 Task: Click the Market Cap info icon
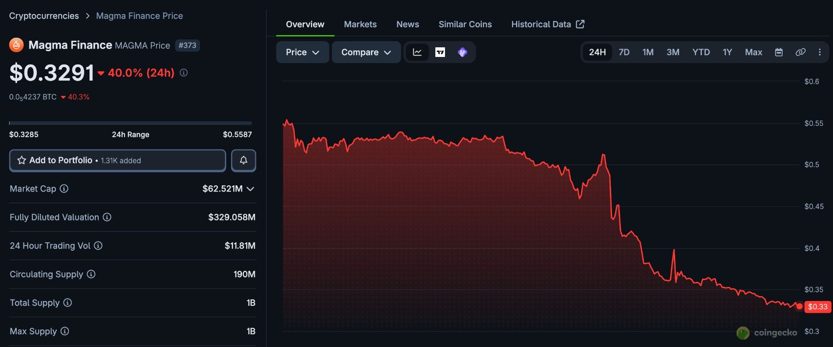(x=64, y=189)
